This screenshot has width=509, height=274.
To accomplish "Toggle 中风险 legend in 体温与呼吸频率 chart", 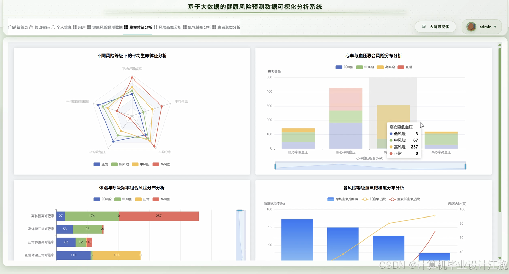I will coord(124,199).
